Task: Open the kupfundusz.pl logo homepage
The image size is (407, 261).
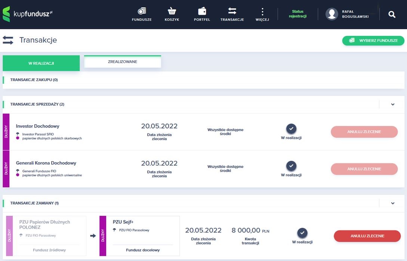Action: 27,14
